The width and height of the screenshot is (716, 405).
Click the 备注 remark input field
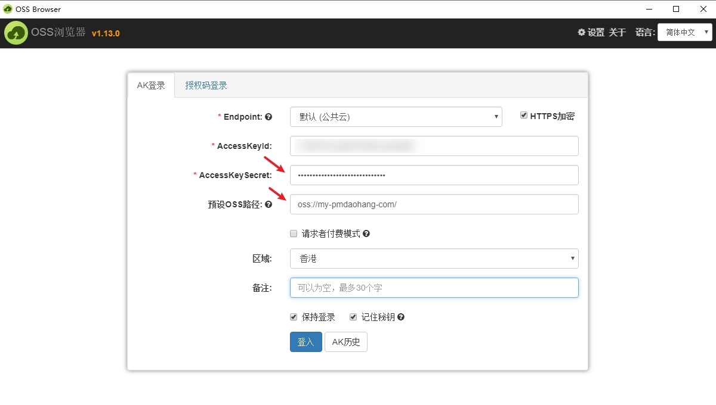tap(434, 288)
